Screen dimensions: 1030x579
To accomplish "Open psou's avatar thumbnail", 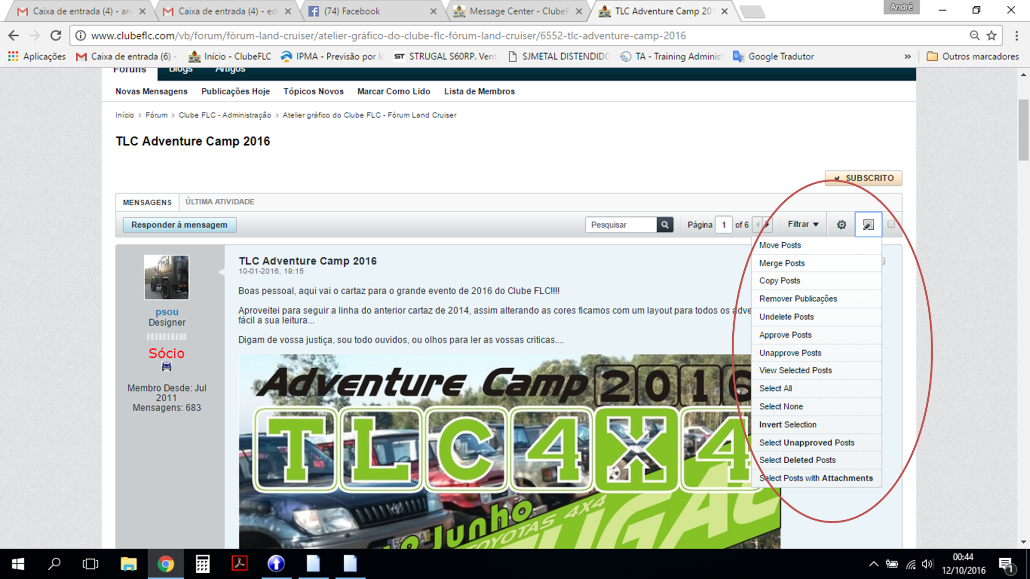I will [x=167, y=277].
